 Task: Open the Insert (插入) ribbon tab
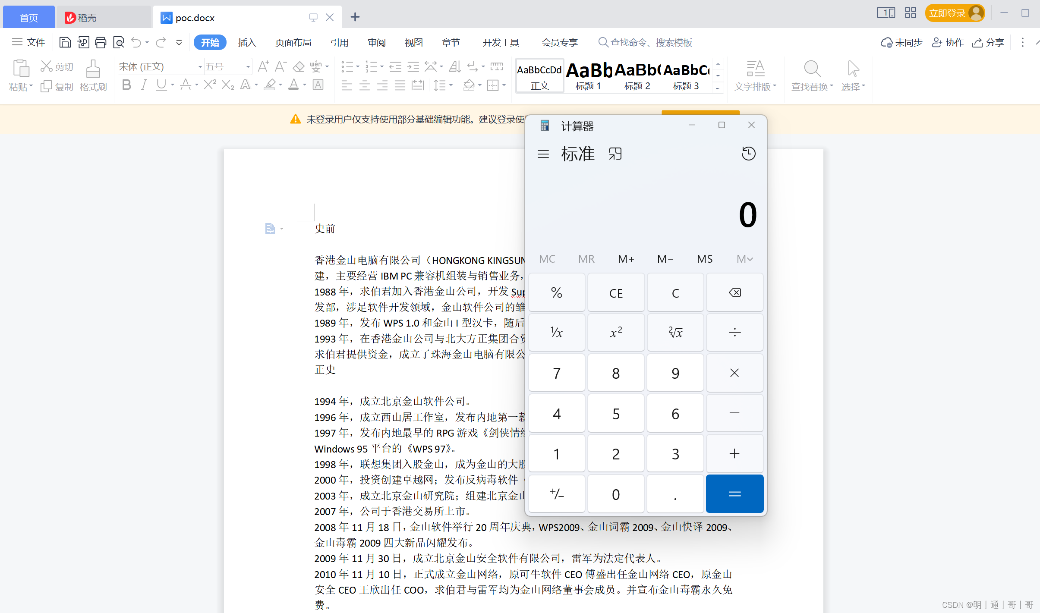[247, 42]
